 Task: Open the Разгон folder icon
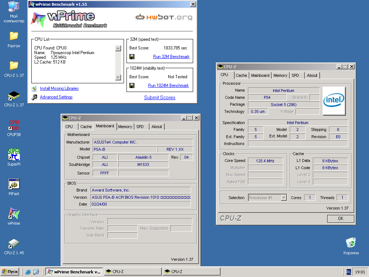pyautogui.click(x=14, y=36)
